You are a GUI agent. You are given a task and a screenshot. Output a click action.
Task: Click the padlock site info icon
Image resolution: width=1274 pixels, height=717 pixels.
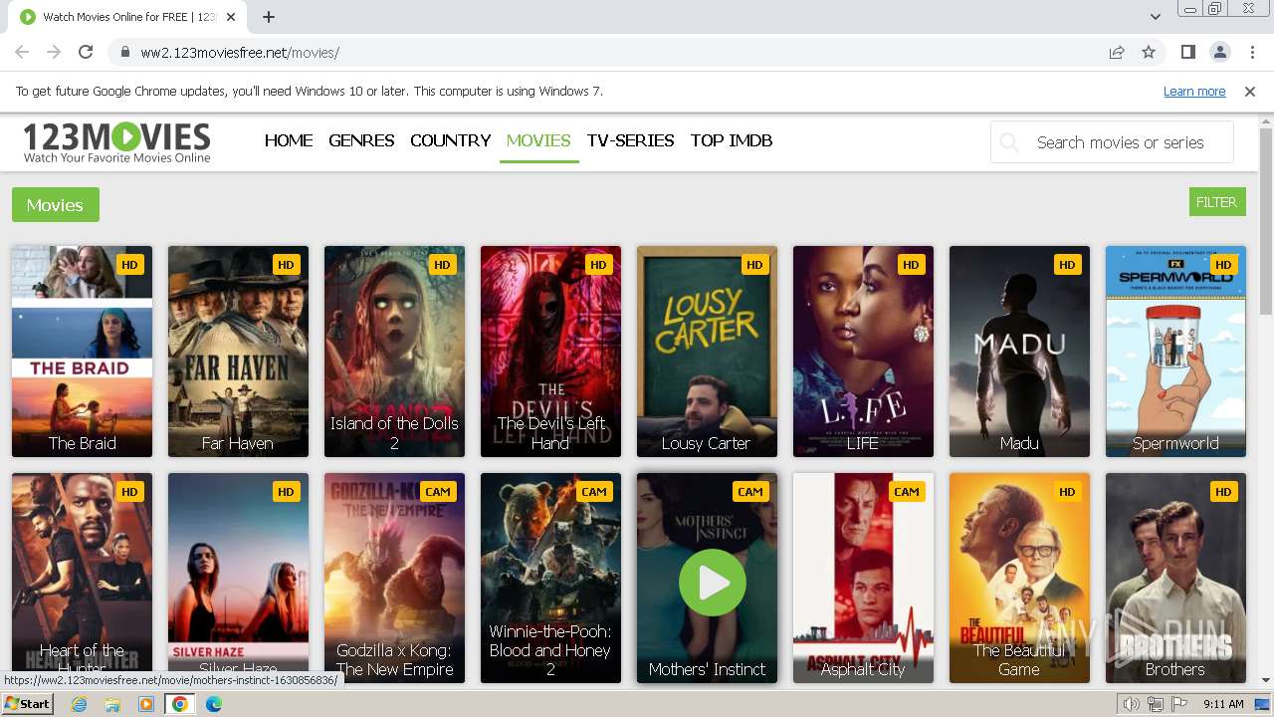tap(125, 52)
